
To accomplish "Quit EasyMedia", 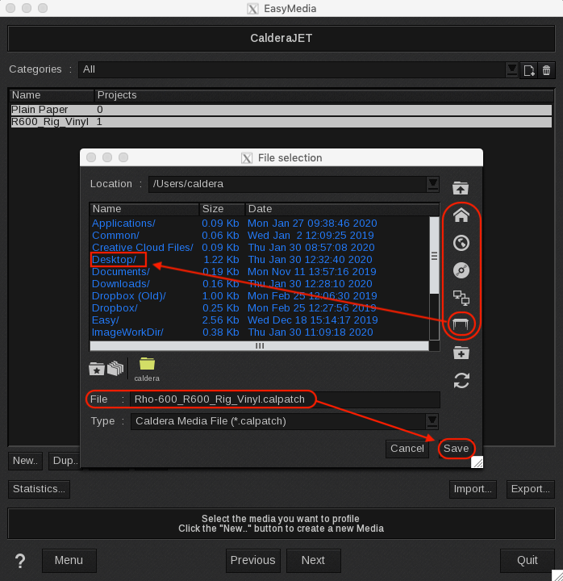I will click(527, 561).
